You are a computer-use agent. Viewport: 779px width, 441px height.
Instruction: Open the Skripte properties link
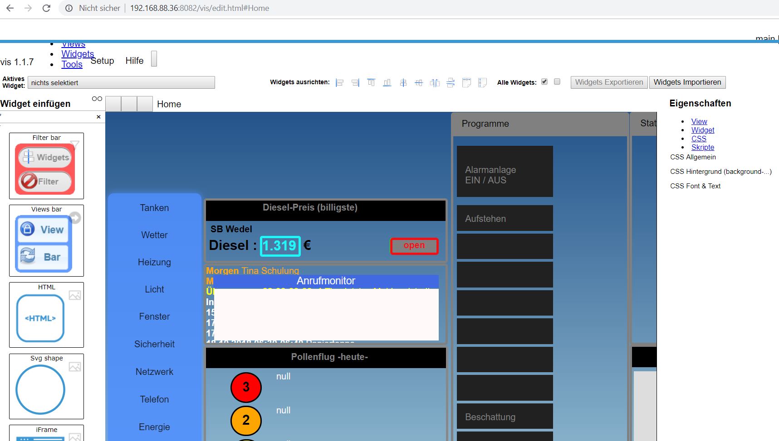point(703,147)
